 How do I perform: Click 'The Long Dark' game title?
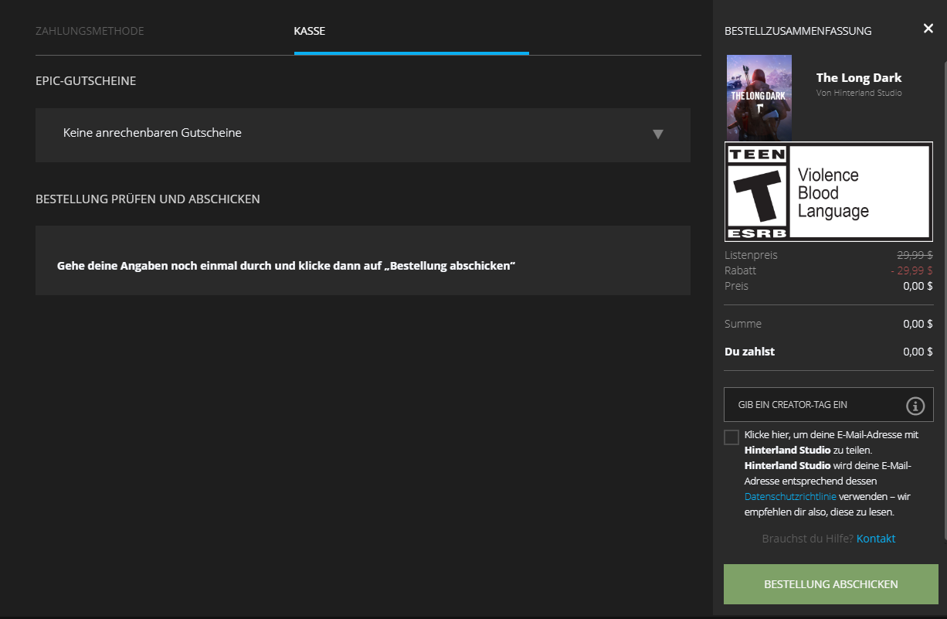pyautogui.click(x=858, y=77)
